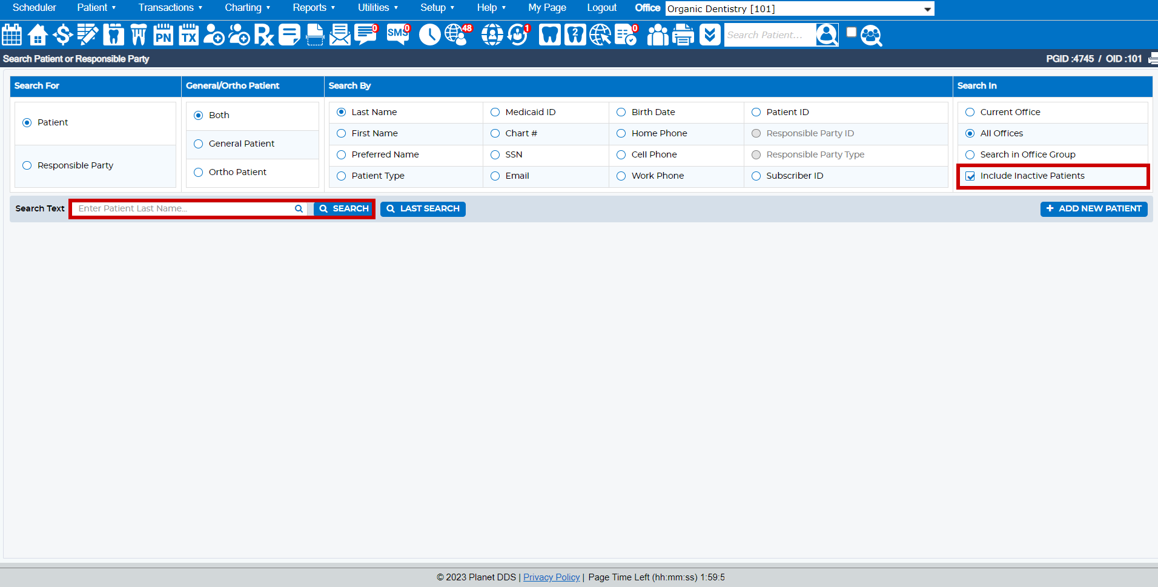Click the chat message icon with badge 0
1158x587 pixels.
tap(366, 35)
